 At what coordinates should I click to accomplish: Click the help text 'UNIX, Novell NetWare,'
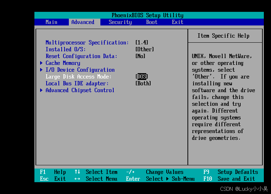coord(222,56)
